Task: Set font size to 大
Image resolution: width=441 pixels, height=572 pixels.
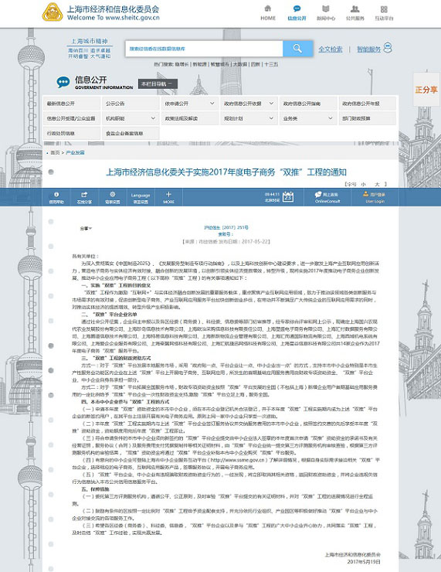Action: click(x=377, y=184)
